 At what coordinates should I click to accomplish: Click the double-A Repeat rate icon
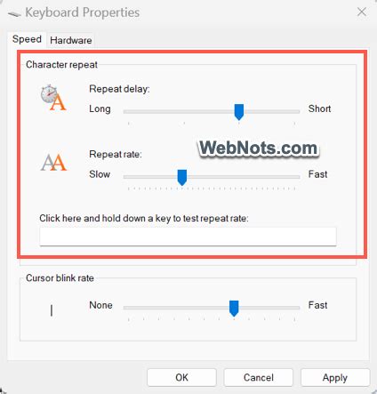[x=53, y=163]
